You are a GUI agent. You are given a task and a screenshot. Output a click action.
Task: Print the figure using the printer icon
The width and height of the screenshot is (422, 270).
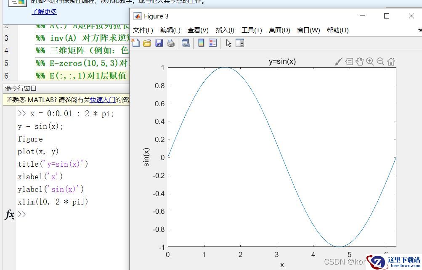[171, 43]
